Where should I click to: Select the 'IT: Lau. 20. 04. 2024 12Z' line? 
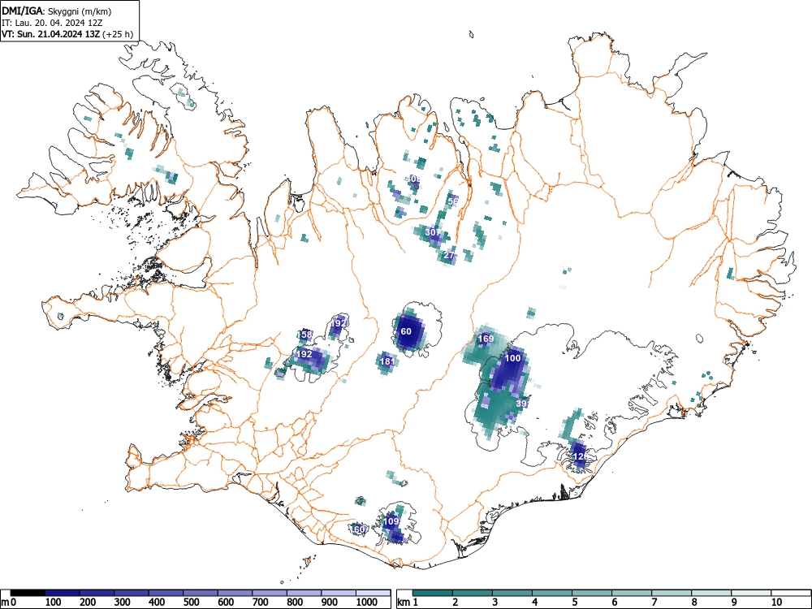click(x=50, y=23)
